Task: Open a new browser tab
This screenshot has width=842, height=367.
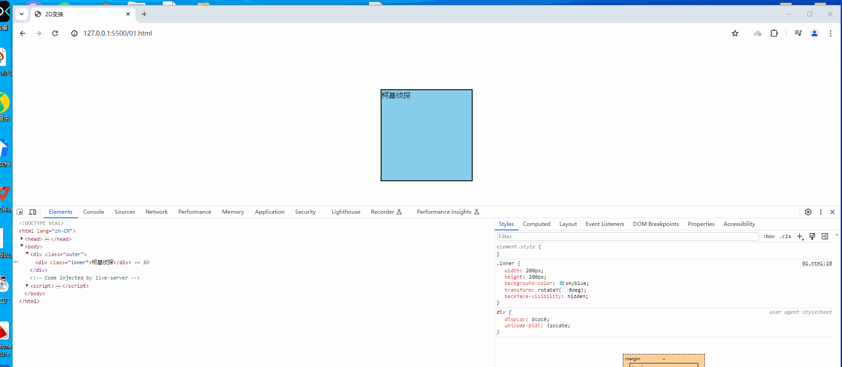Action: point(144,14)
